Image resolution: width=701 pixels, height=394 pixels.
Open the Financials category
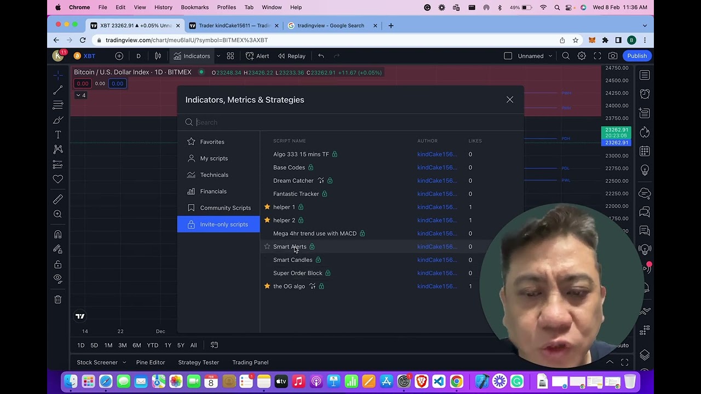click(x=218, y=191)
